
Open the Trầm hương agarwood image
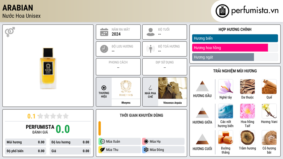point(247,138)
